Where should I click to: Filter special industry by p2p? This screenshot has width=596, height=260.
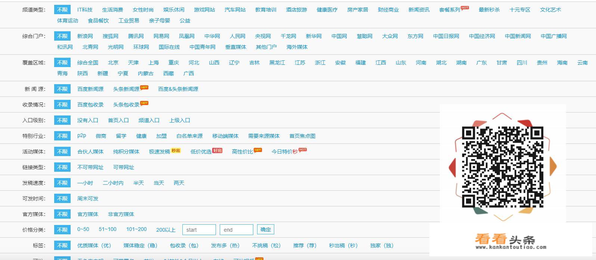[81, 136]
